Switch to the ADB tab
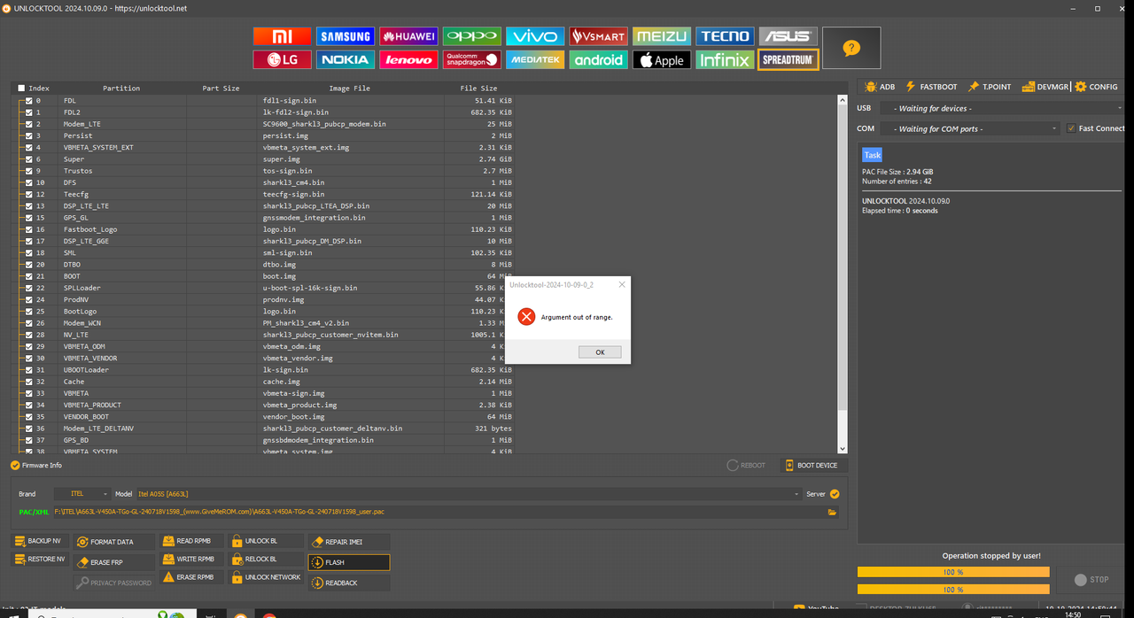 [880, 87]
